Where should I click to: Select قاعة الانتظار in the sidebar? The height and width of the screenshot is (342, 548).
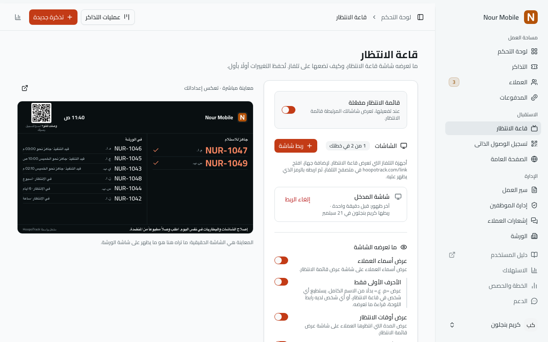click(493, 128)
